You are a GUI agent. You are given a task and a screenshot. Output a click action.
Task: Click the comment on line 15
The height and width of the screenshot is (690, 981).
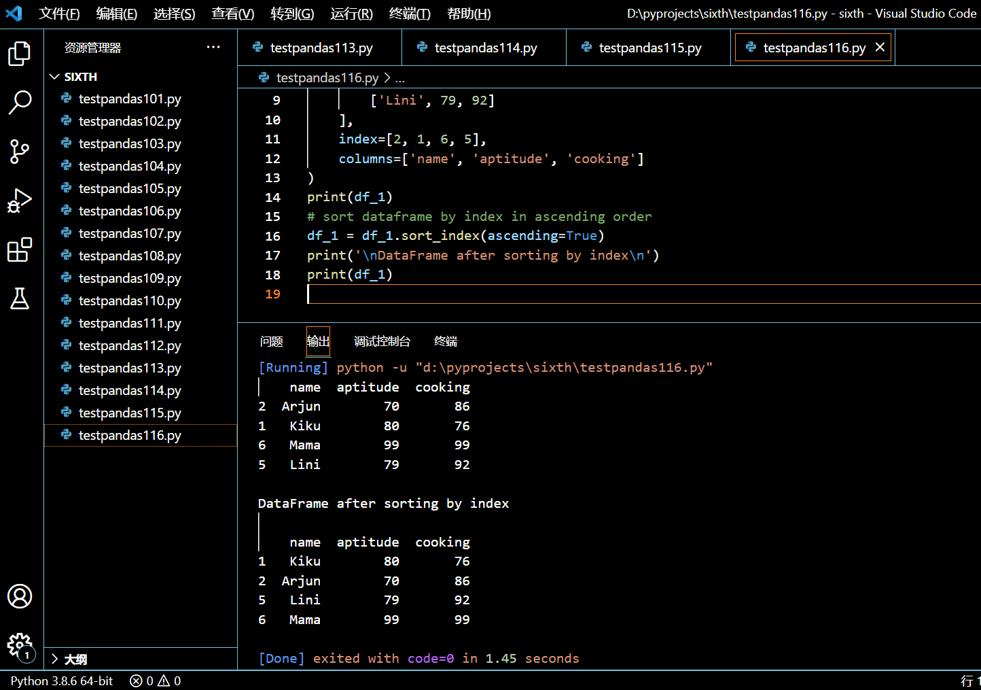(479, 217)
